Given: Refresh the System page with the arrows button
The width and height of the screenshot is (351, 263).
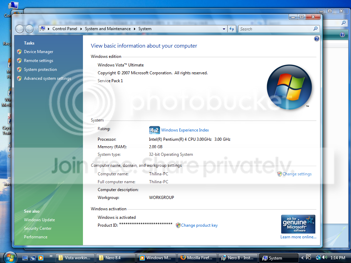Looking at the screenshot, I should (232, 29).
